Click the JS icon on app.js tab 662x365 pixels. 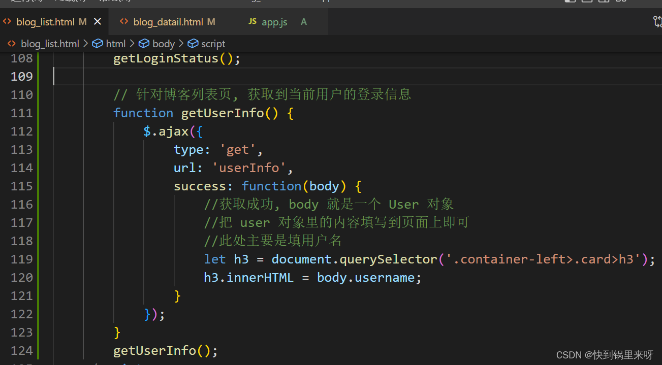[x=253, y=22]
